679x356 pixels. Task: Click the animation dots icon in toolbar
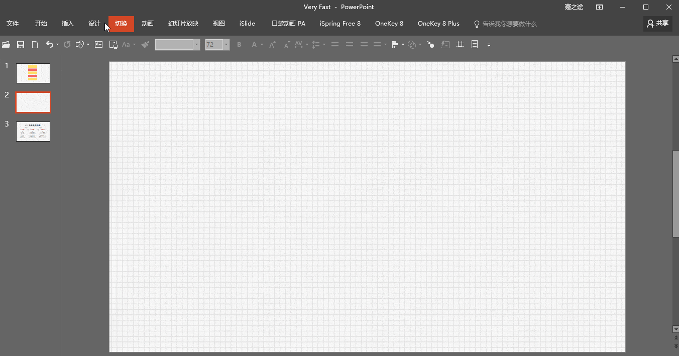[x=431, y=45]
